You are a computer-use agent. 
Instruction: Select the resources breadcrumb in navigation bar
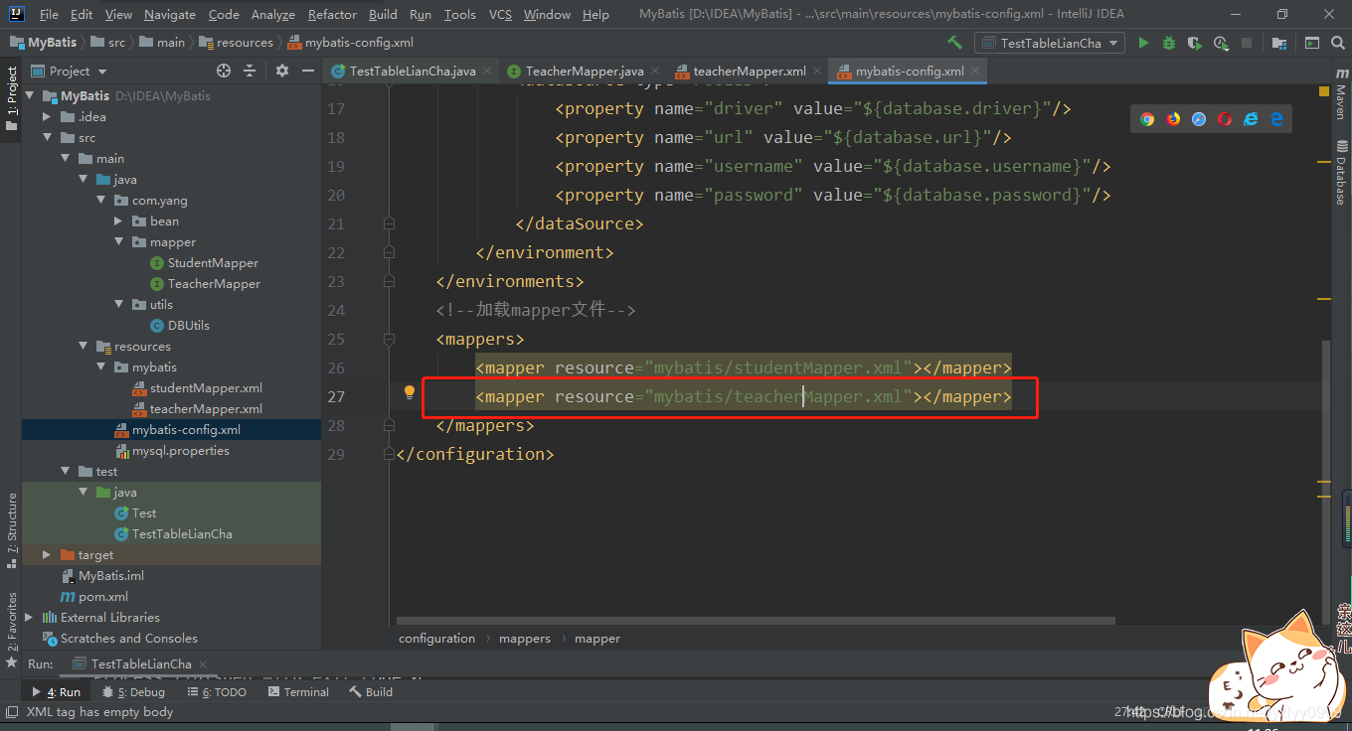coord(236,43)
